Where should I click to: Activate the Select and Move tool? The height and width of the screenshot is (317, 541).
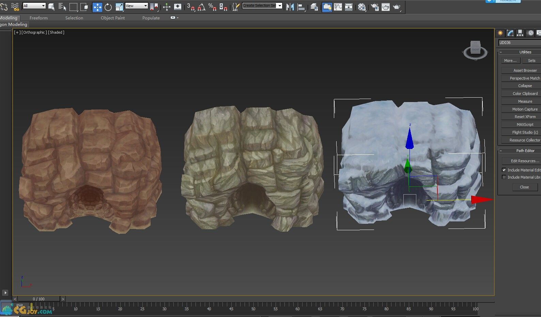(x=97, y=7)
